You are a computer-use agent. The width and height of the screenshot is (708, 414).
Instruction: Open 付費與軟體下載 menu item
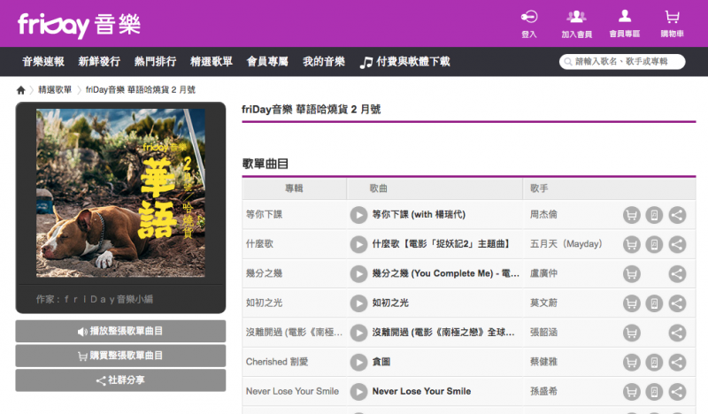coord(405,61)
